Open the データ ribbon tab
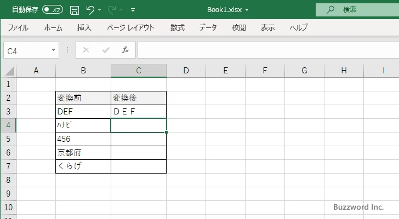The image size is (399, 219). (208, 27)
